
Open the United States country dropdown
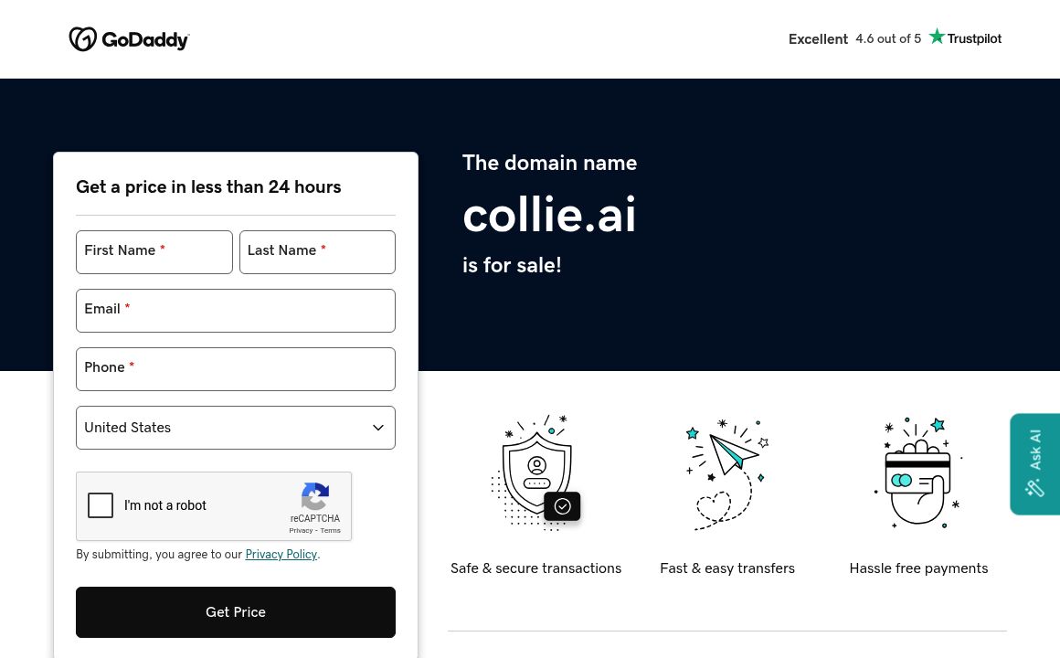tap(236, 428)
